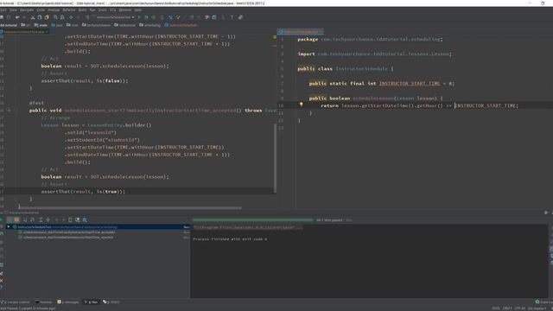
Task: Click the assertThat(result, is(true)) line
Action: click(x=83, y=192)
